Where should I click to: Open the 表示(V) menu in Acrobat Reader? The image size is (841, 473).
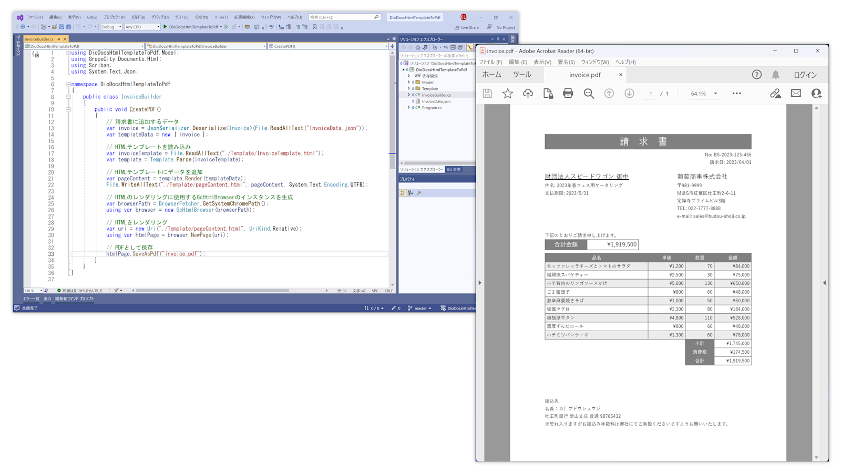click(x=542, y=62)
